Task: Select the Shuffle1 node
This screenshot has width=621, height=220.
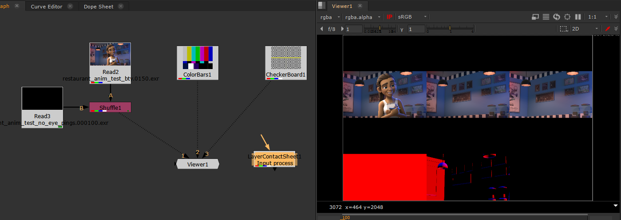Action: [x=110, y=107]
